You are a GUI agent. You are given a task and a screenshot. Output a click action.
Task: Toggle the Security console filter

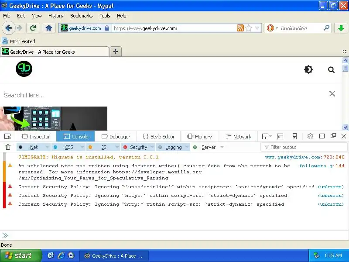pyautogui.click(x=135, y=147)
